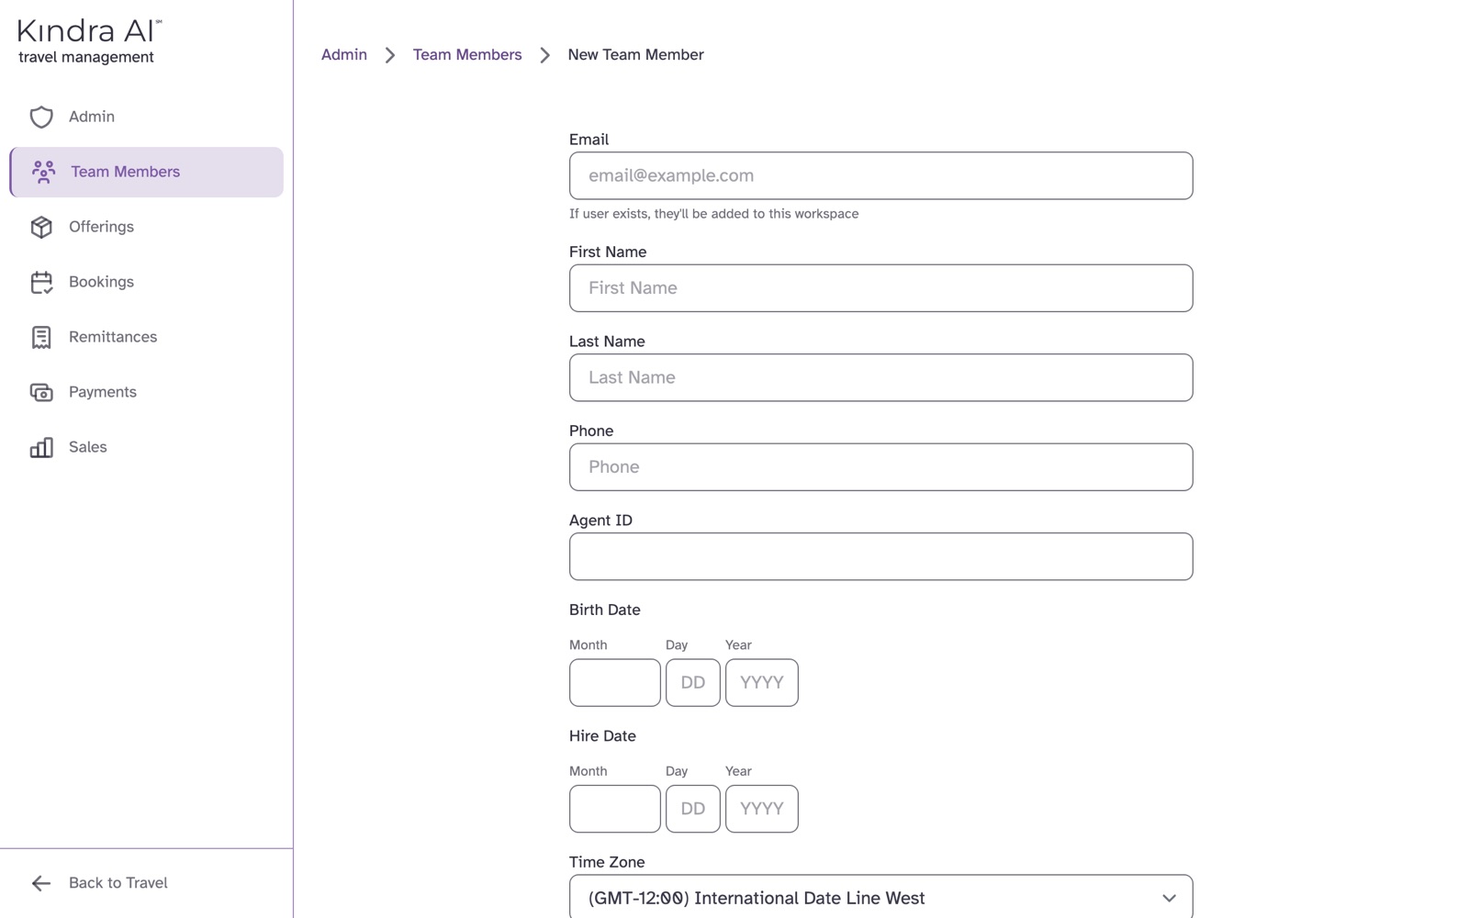Screen dimensions: 1469x918
Task: Open Sales in the sidebar menu
Action: [x=147, y=447]
